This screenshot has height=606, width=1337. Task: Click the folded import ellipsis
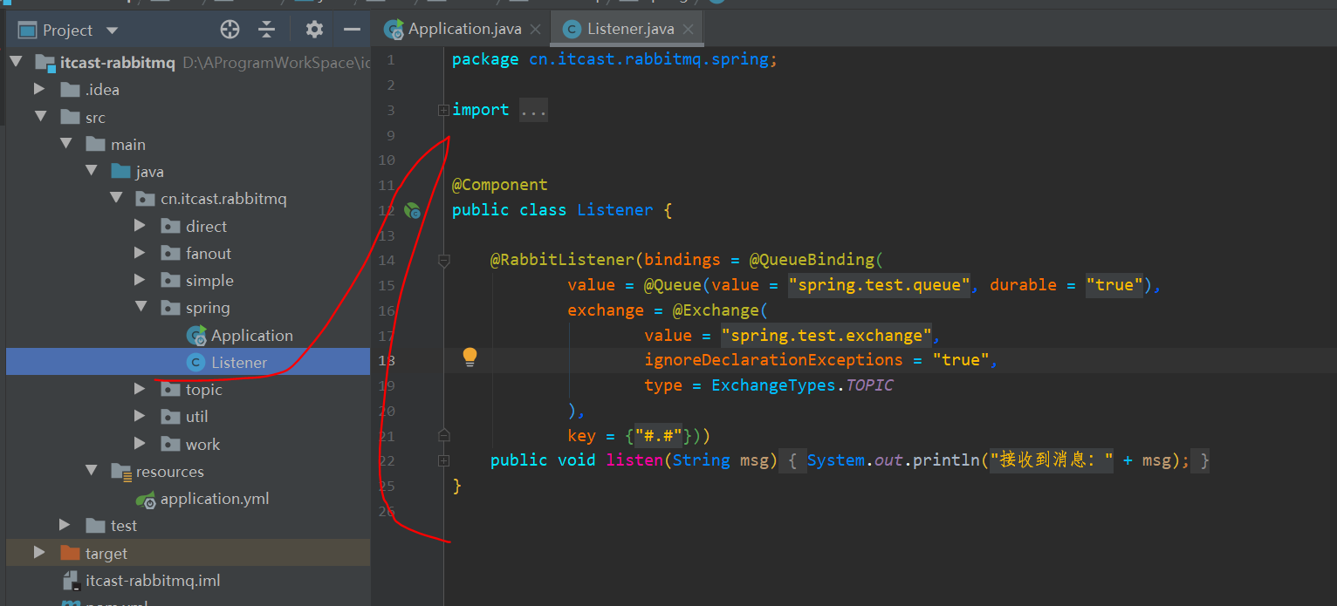[533, 110]
